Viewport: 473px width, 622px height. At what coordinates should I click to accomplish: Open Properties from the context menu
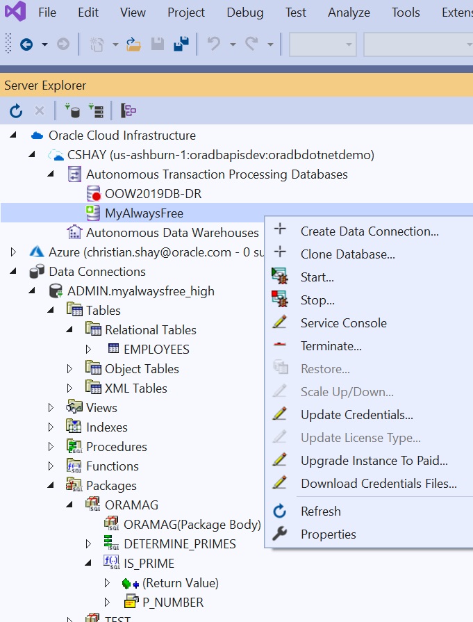[x=369, y=534]
